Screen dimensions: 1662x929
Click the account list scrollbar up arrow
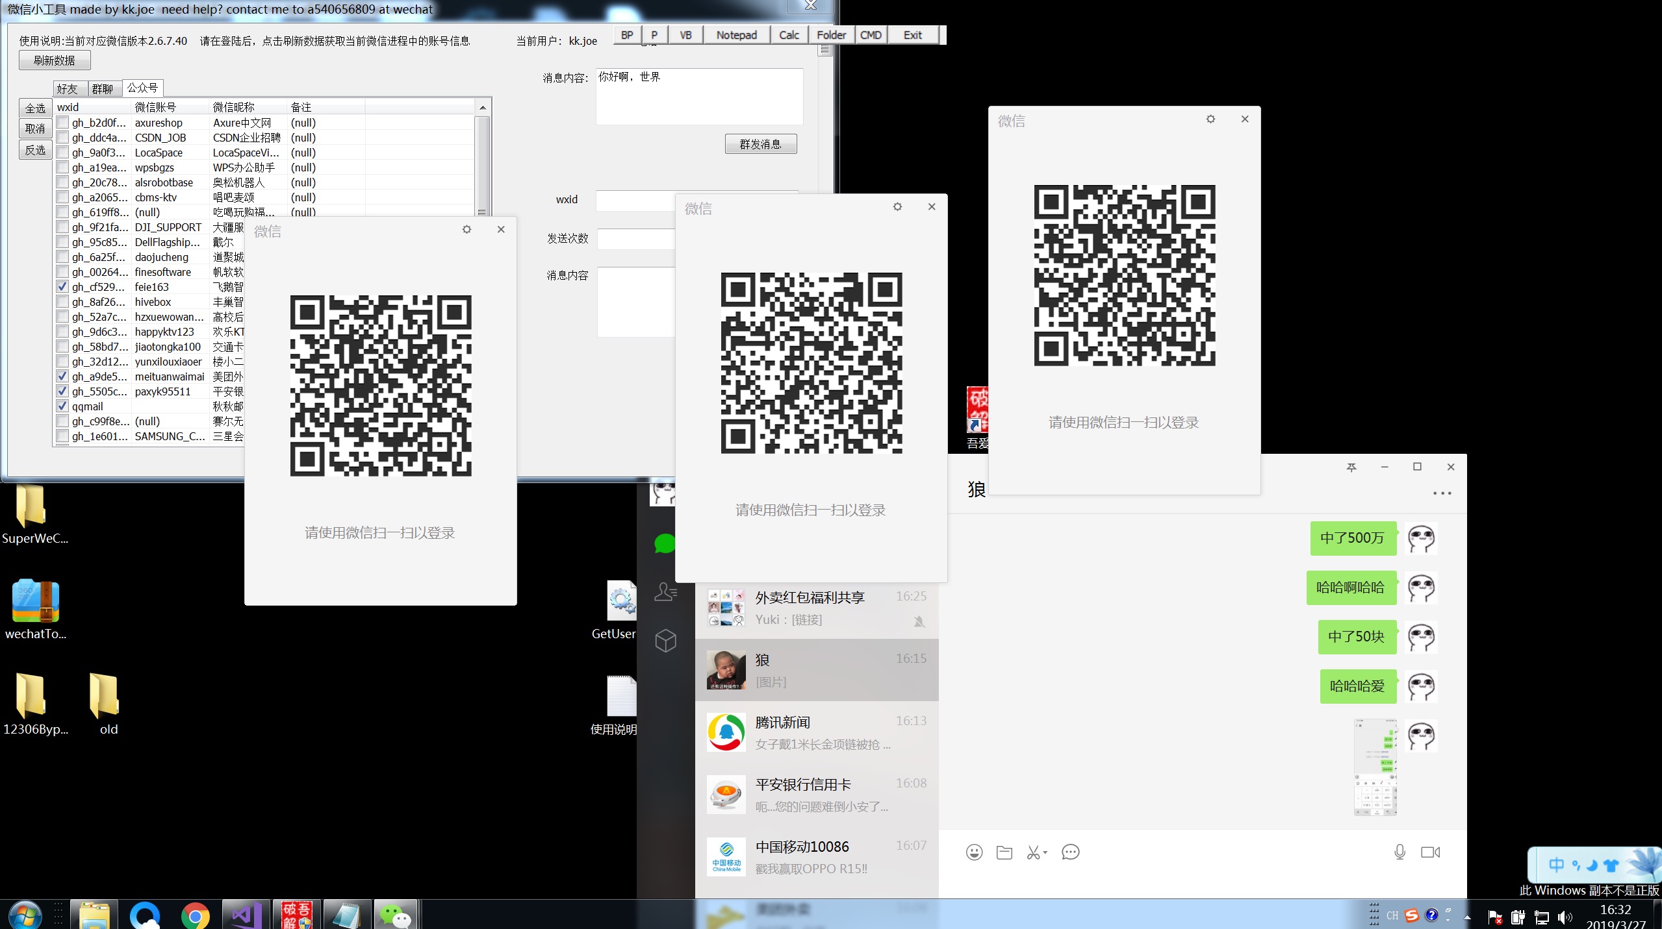point(482,107)
